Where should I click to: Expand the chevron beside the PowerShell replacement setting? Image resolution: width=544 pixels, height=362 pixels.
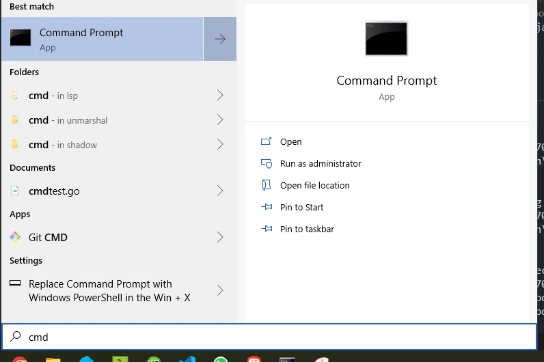pos(220,290)
